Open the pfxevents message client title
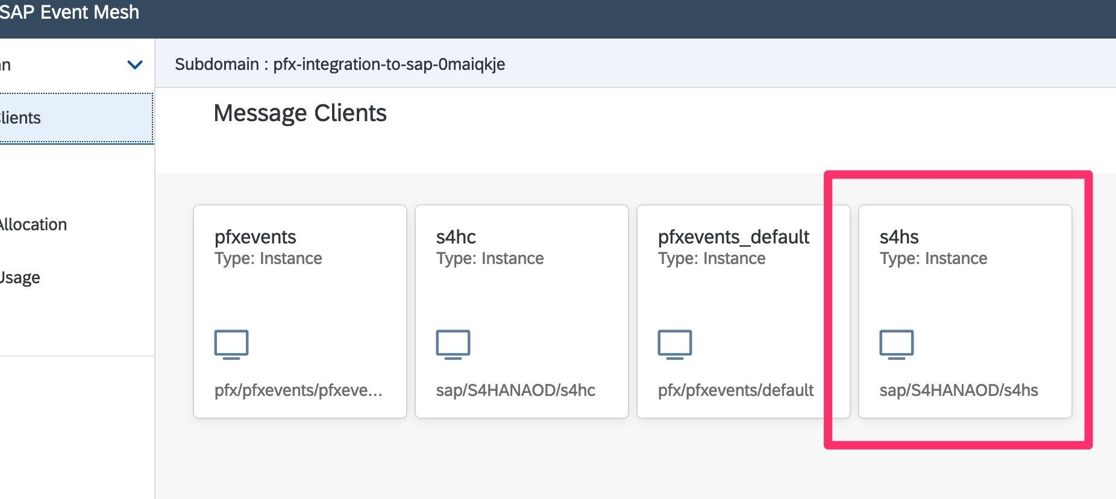1116x499 pixels. 255,237
